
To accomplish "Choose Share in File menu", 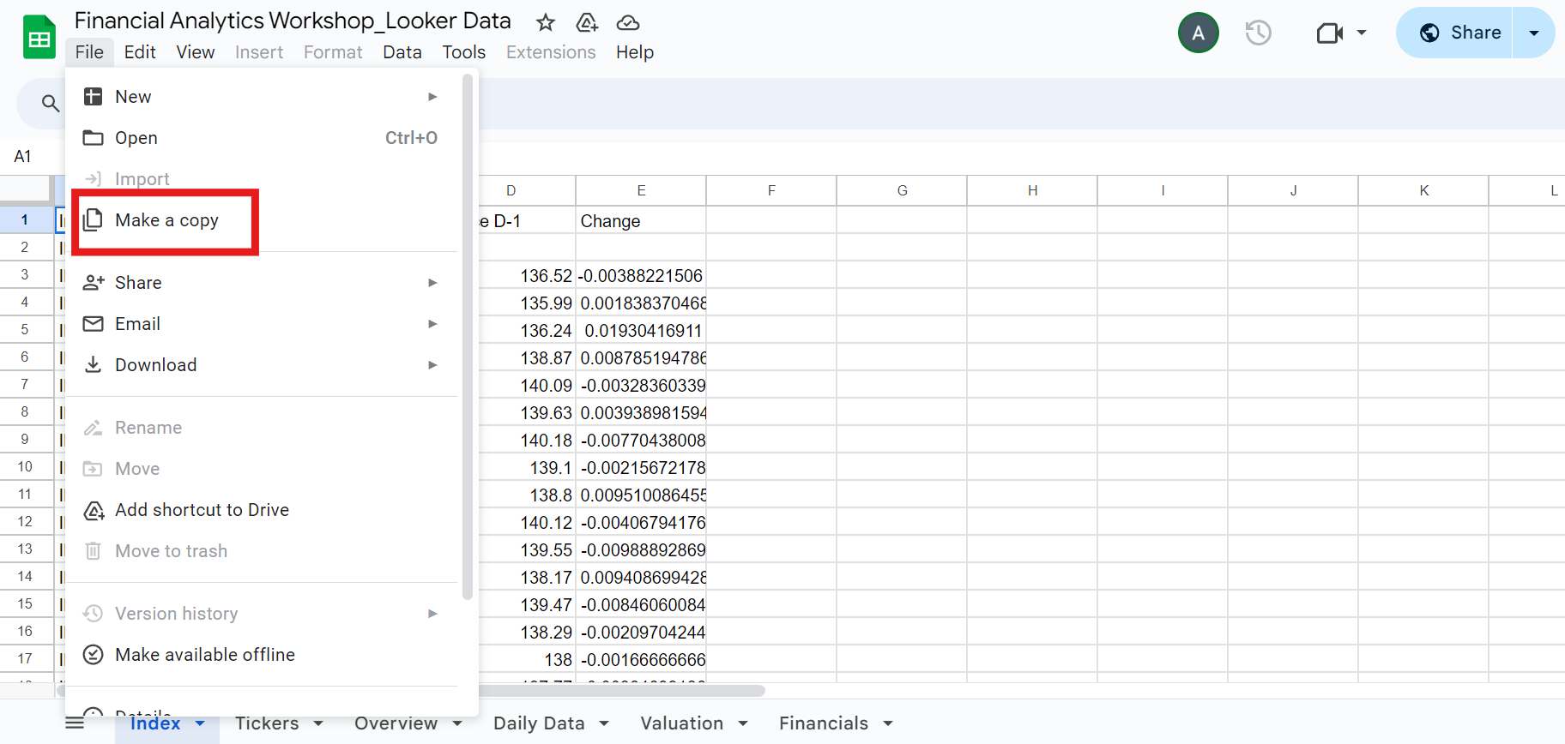I will pos(262,283).
